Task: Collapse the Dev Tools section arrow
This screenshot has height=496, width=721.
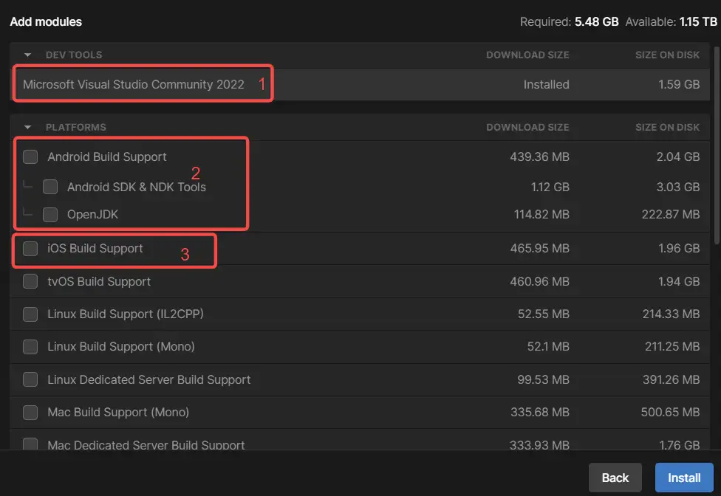Action: 28,55
